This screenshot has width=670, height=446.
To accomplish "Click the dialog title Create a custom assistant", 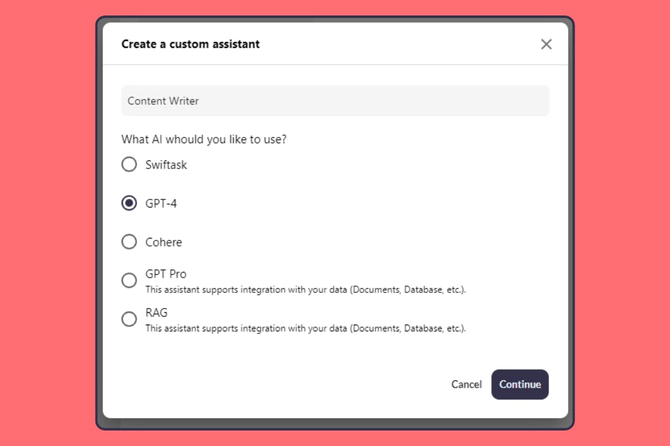I will [x=190, y=44].
